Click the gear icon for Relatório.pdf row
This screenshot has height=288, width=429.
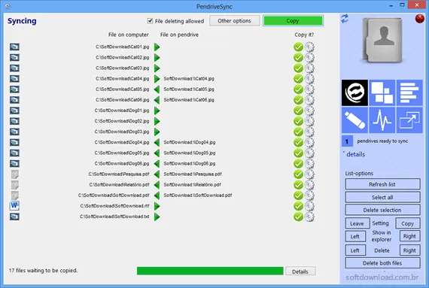point(309,185)
